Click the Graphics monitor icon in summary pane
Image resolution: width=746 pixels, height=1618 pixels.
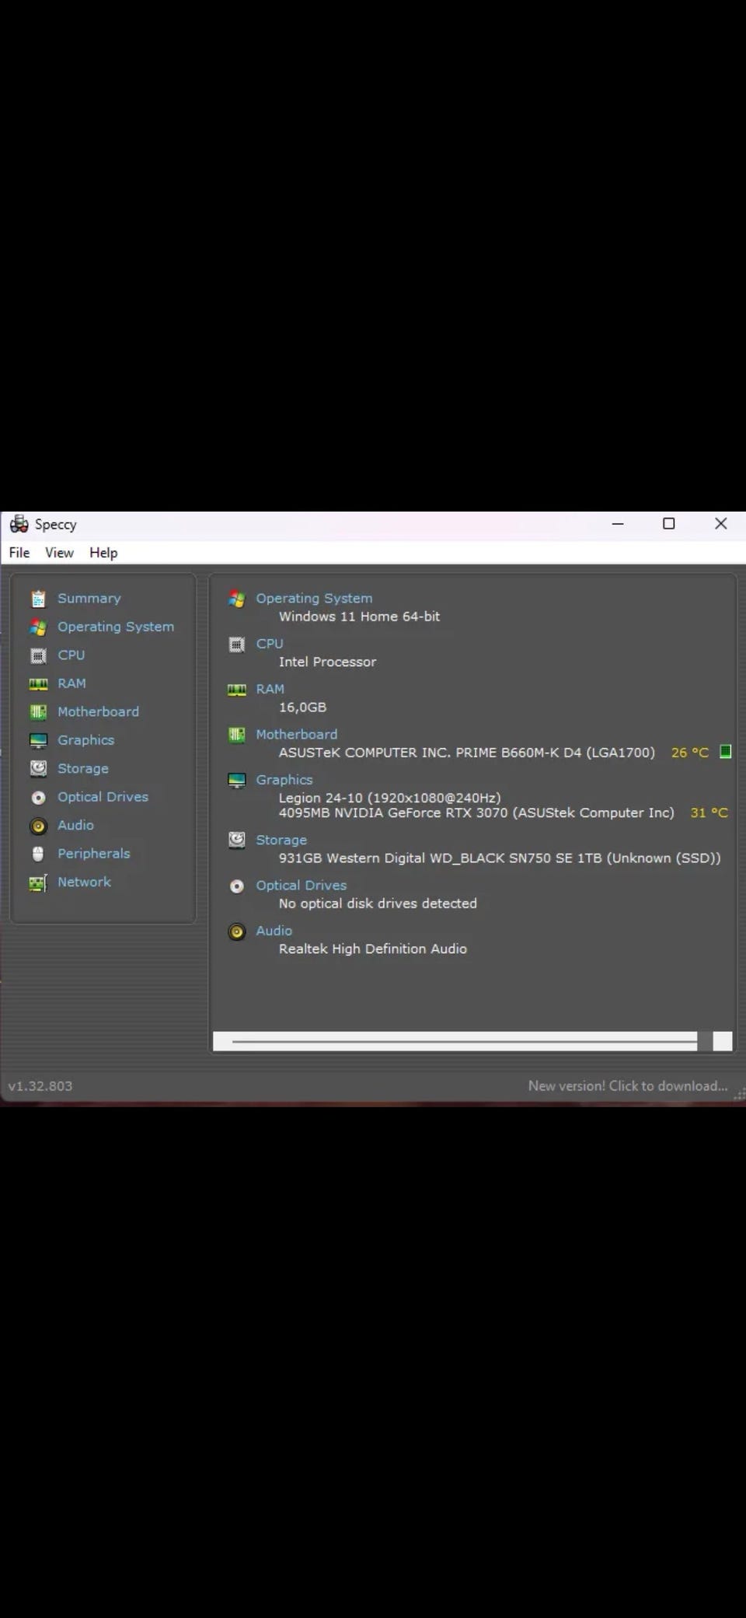click(x=237, y=781)
